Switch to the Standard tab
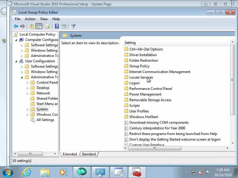 point(89,154)
